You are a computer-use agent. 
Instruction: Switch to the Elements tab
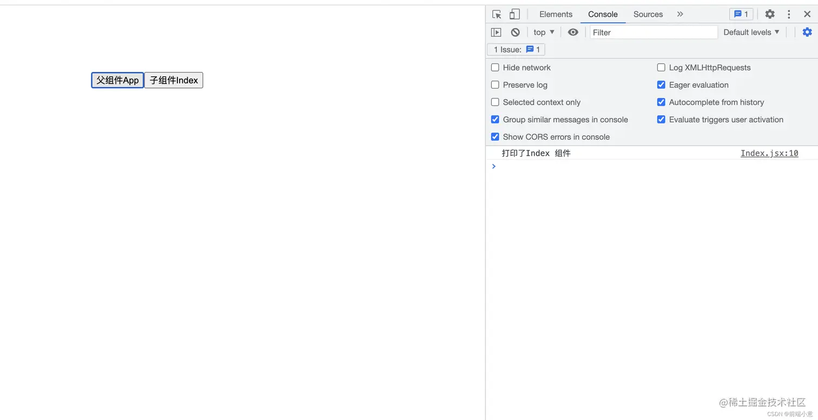click(x=556, y=15)
